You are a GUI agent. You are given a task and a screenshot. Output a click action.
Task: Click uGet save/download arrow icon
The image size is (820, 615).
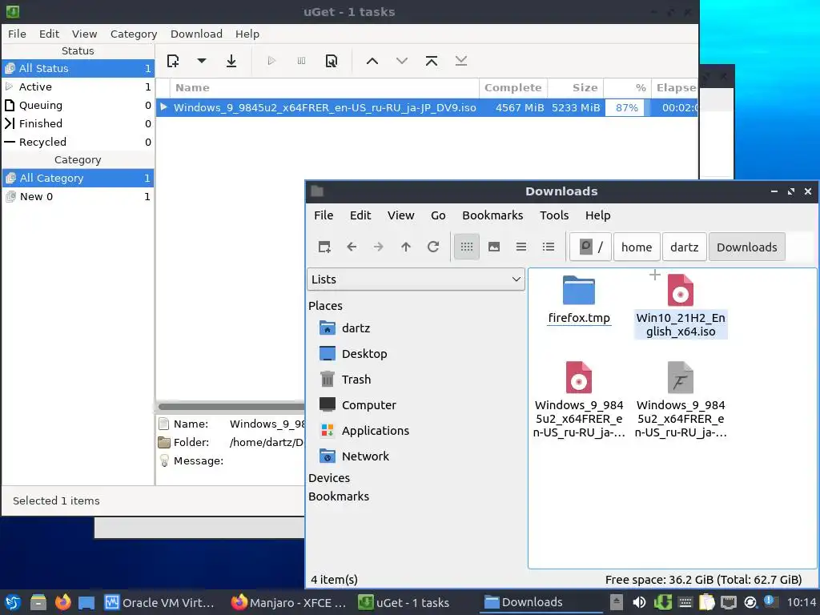tap(231, 61)
